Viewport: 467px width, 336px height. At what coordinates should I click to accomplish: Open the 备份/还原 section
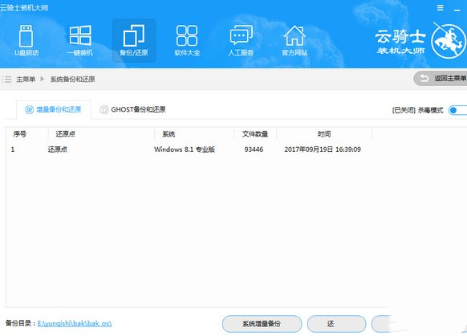pyautogui.click(x=134, y=40)
